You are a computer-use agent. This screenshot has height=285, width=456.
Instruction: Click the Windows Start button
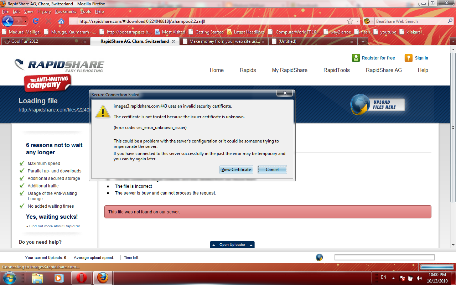coord(9,278)
